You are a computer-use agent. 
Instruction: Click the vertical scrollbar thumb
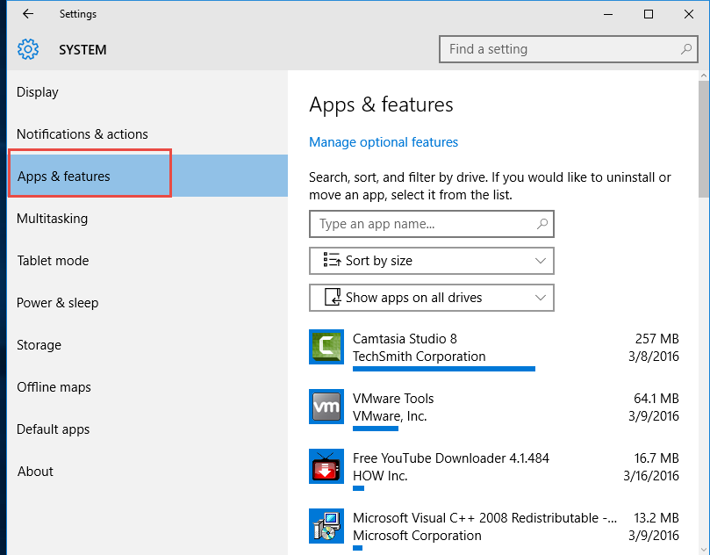point(704,139)
